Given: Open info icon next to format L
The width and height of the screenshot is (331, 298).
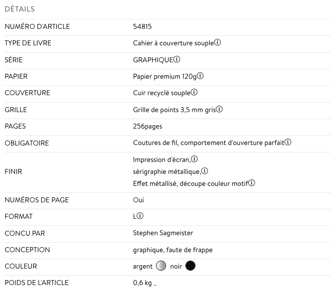Looking at the screenshot, I should (x=140, y=216).
